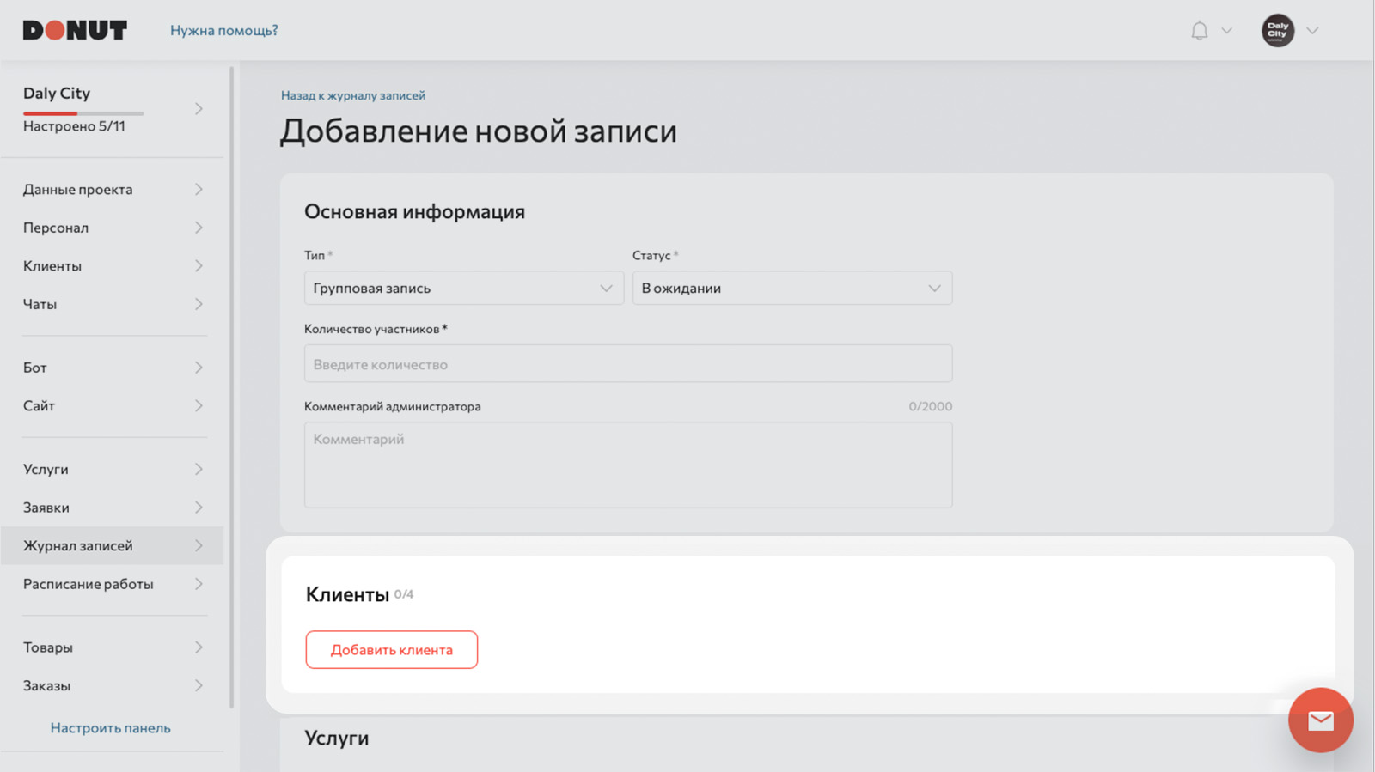This screenshot has height=772, width=1375.
Task: Click the Настроить панель link
Action: click(110, 727)
